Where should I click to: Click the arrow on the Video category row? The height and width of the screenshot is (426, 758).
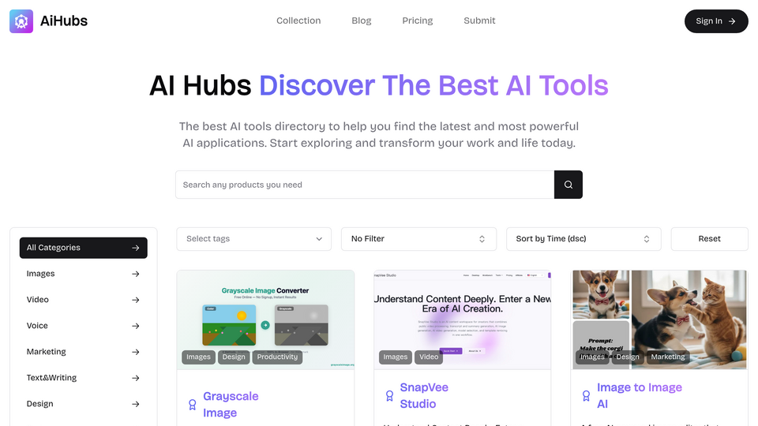point(135,300)
